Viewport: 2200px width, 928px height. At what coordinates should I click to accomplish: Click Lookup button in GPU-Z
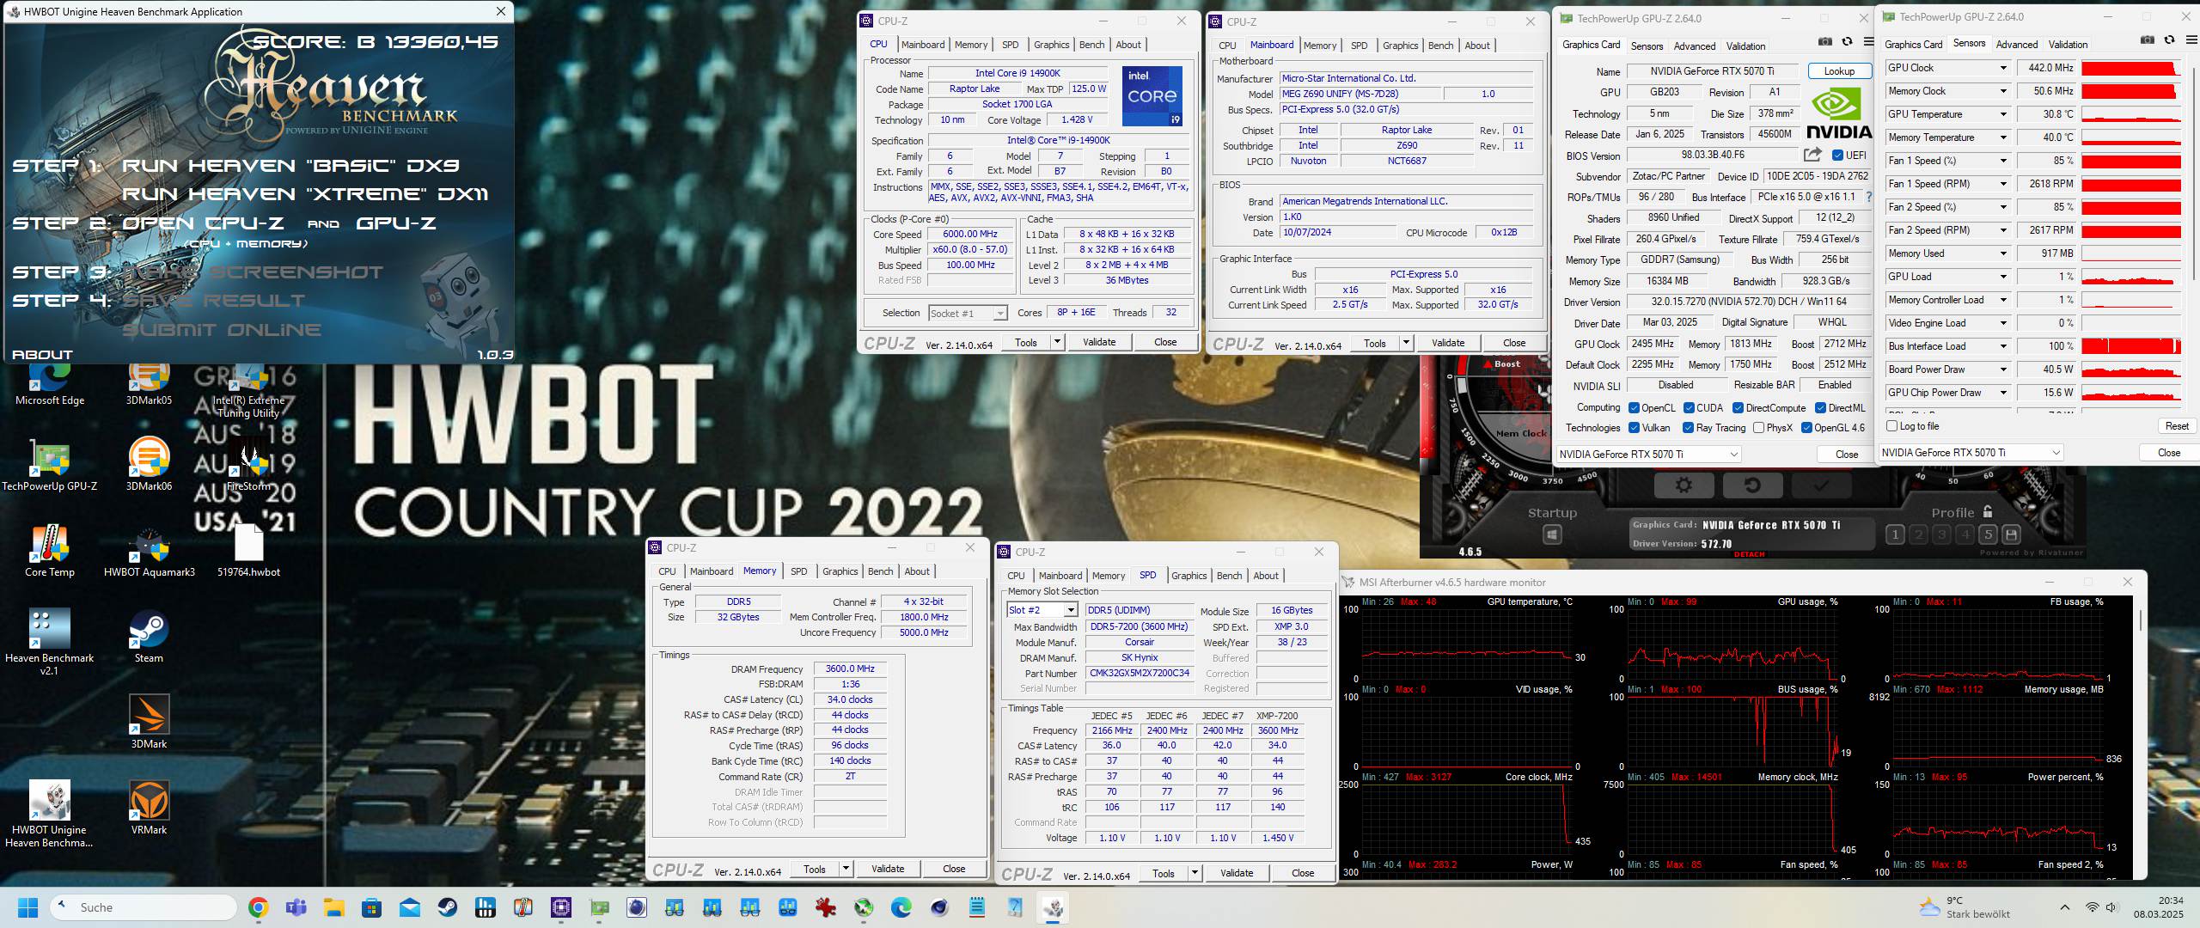(x=1839, y=71)
